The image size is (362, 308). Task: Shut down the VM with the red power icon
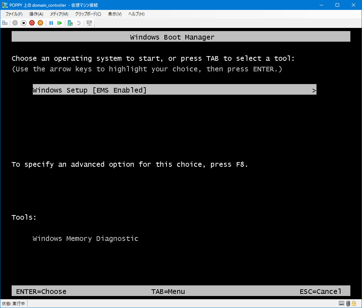tap(32, 23)
